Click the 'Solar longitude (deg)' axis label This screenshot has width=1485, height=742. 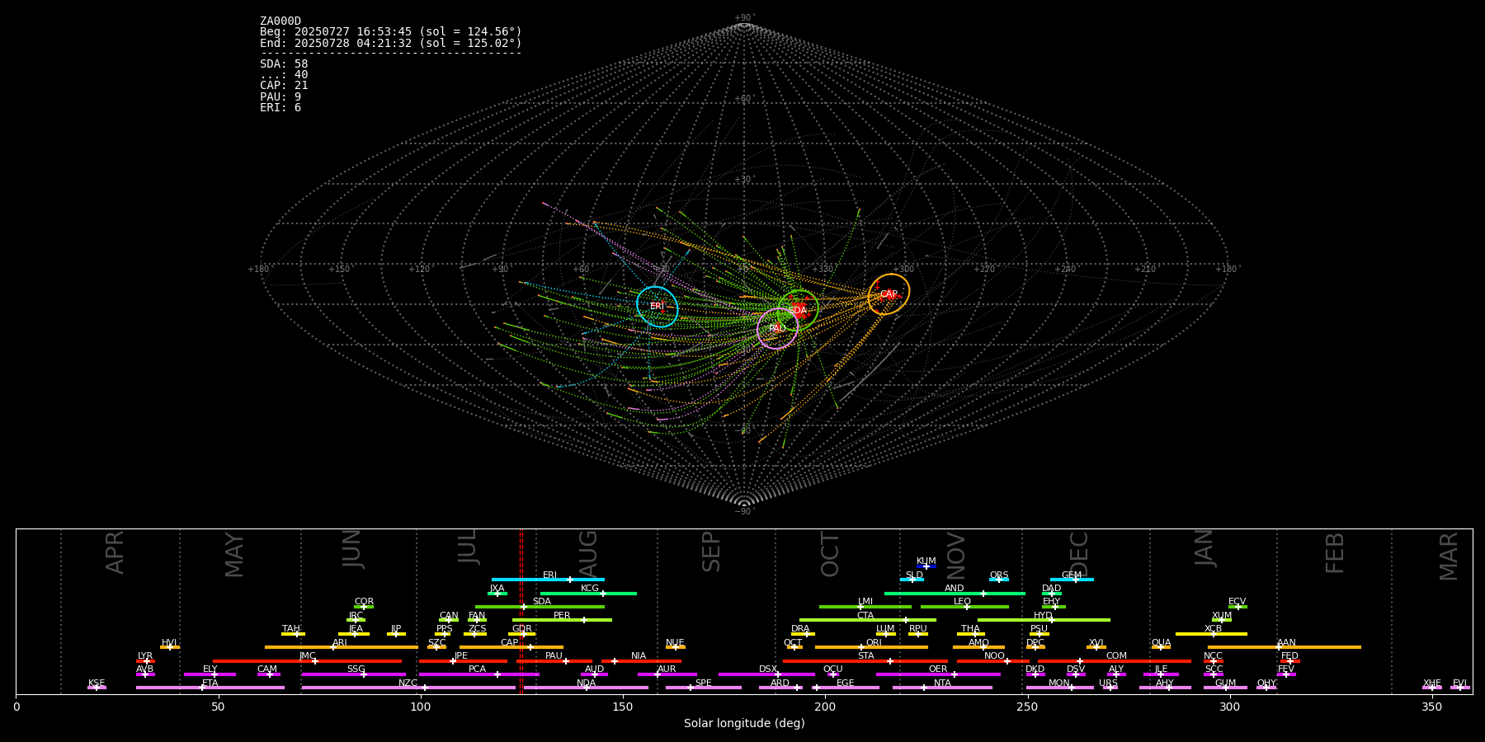coord(744,723)
